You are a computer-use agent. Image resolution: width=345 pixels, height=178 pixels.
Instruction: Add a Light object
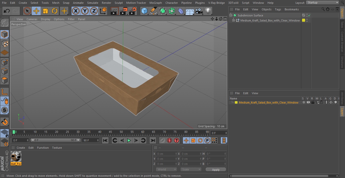(208, 11)
